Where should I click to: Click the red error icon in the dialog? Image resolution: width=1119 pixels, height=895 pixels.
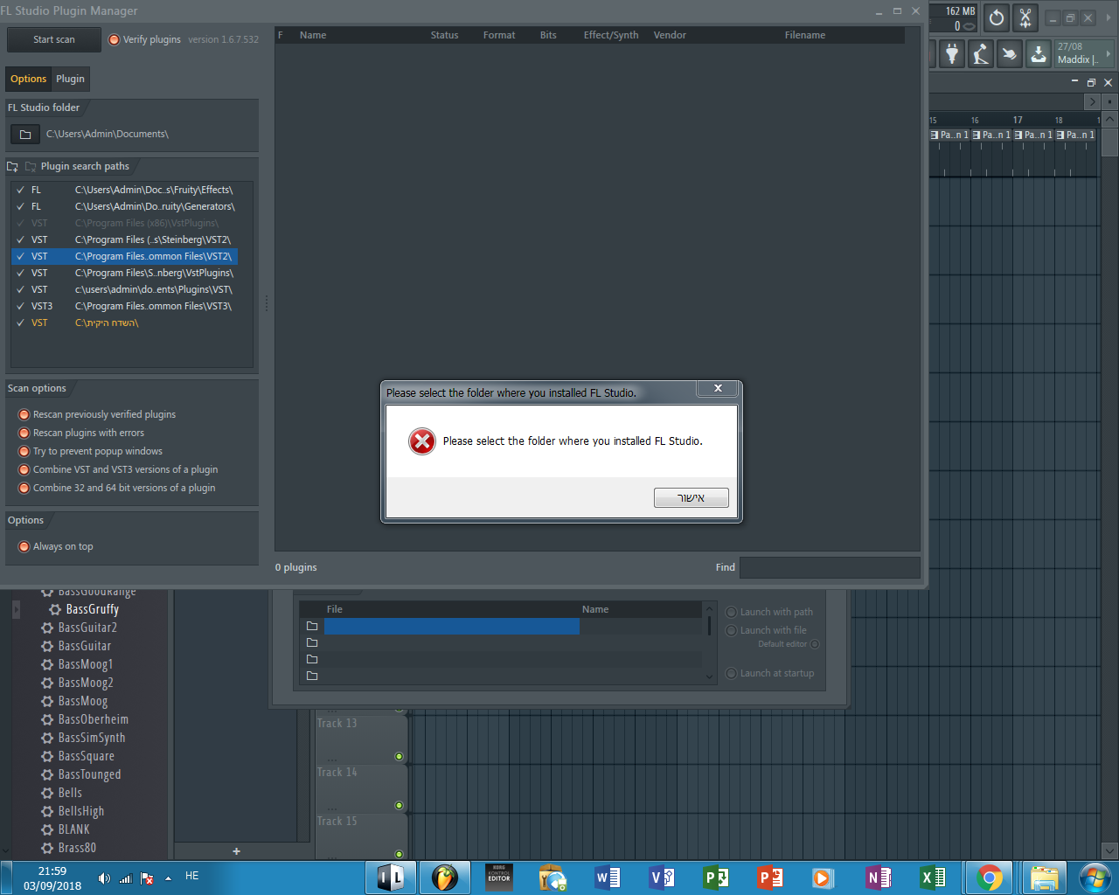422,441
